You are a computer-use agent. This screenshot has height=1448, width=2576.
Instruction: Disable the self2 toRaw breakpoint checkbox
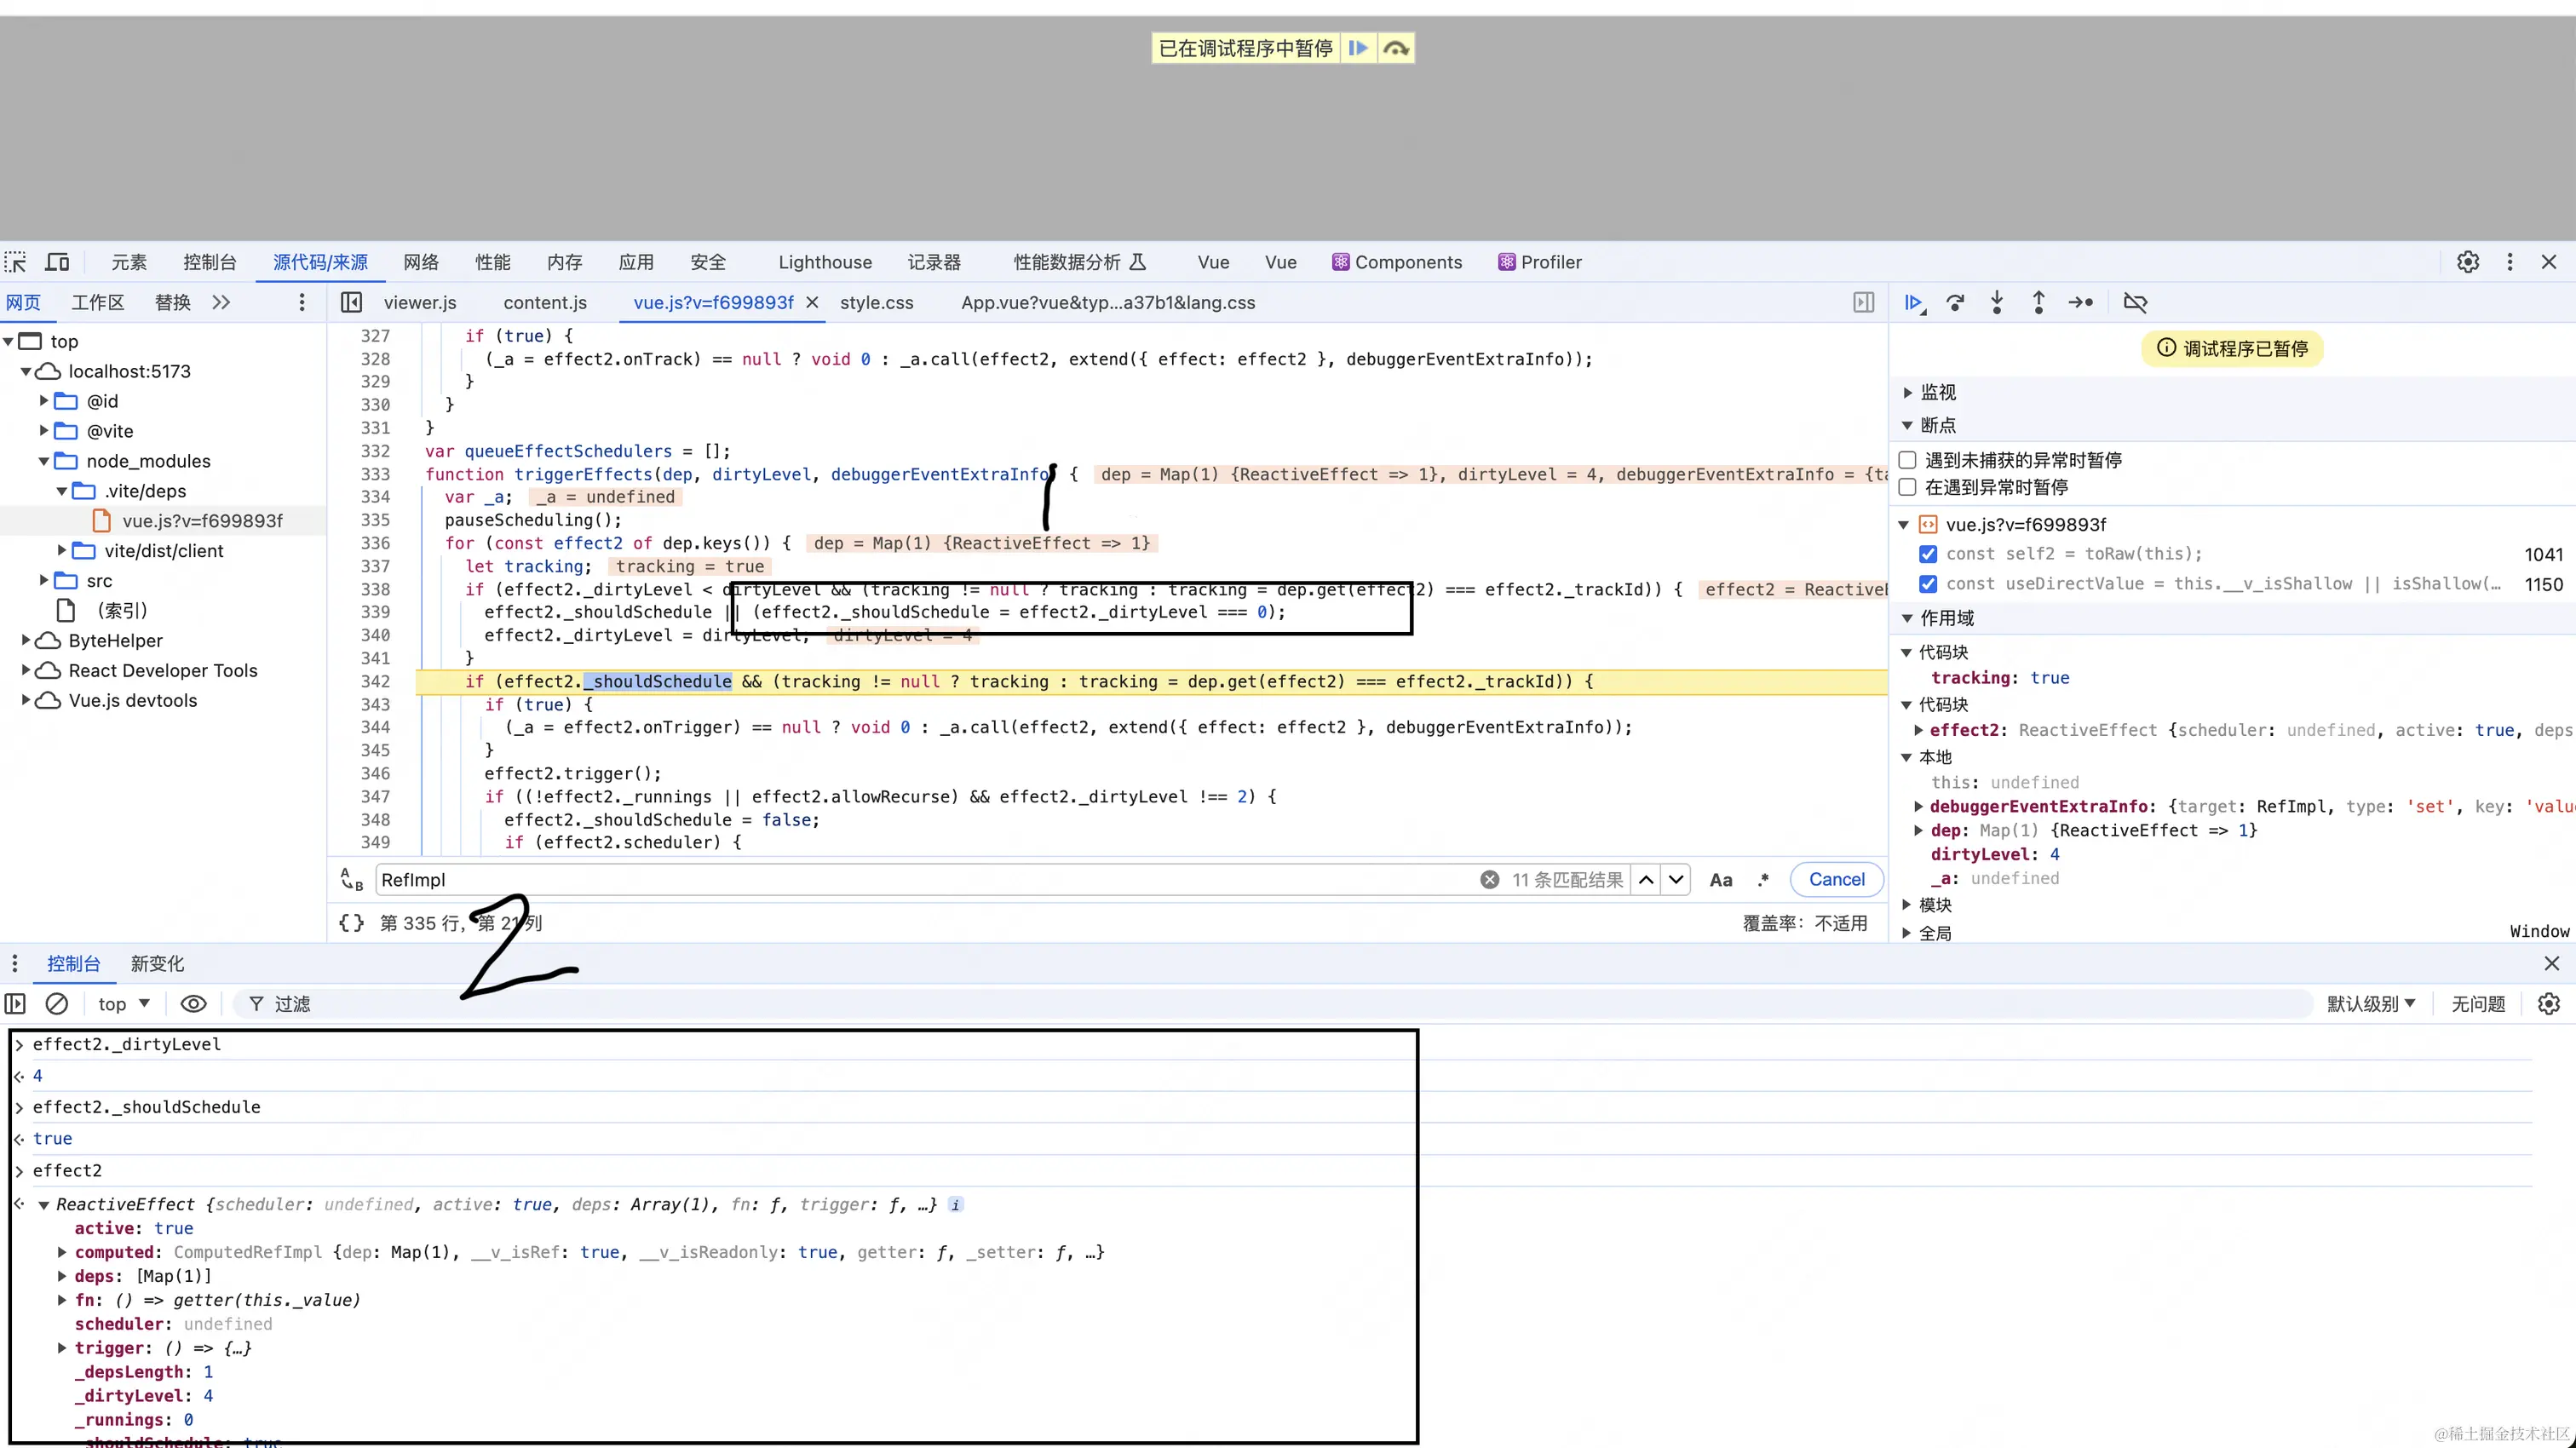click(x=1928, y=554)
